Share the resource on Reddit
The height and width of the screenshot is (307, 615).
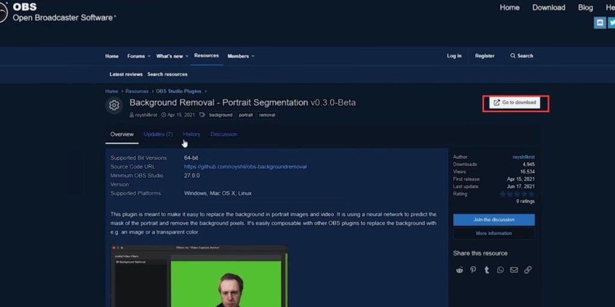pyautogui.click(x=459, y=270)
